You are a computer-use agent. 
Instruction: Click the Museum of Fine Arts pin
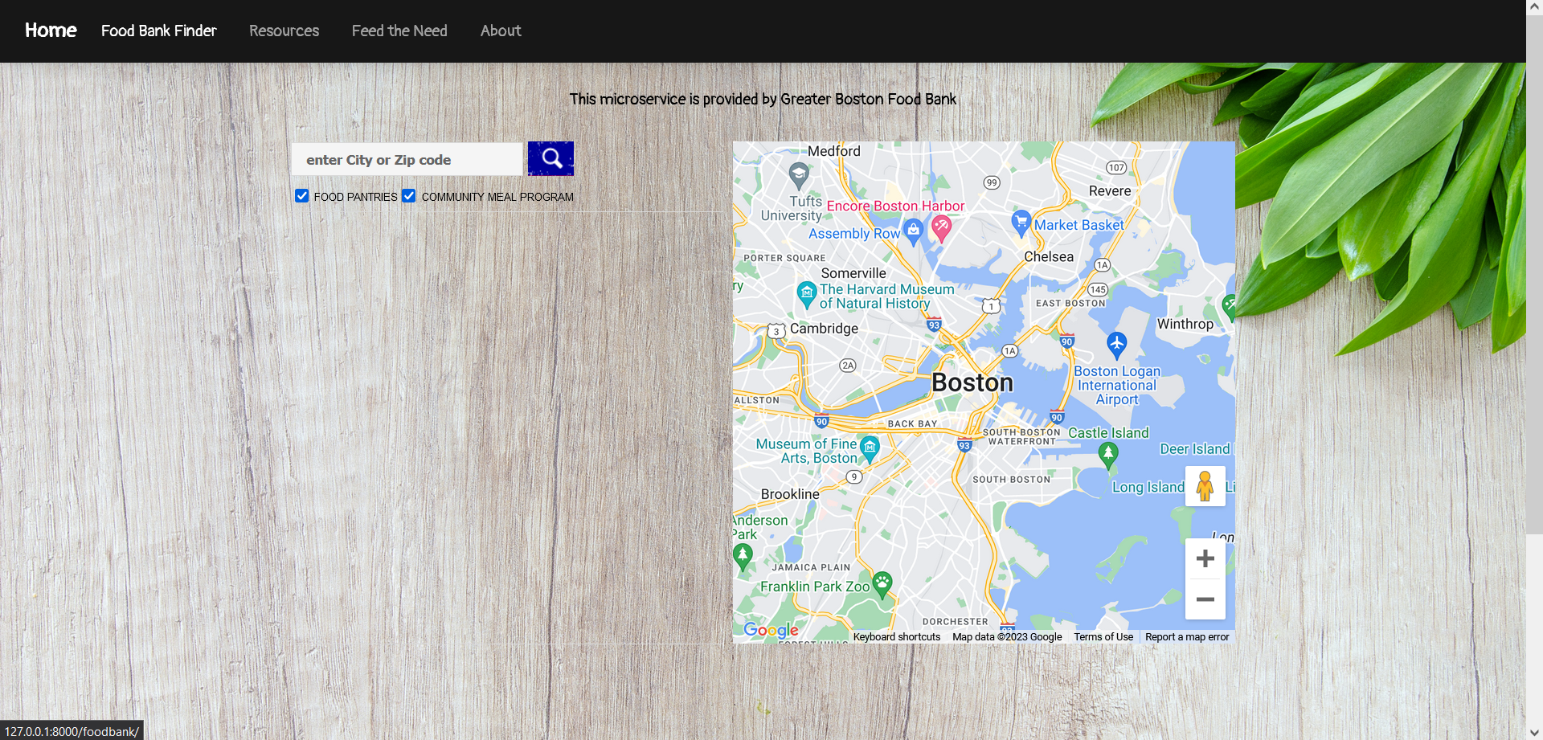coord(870,449)
